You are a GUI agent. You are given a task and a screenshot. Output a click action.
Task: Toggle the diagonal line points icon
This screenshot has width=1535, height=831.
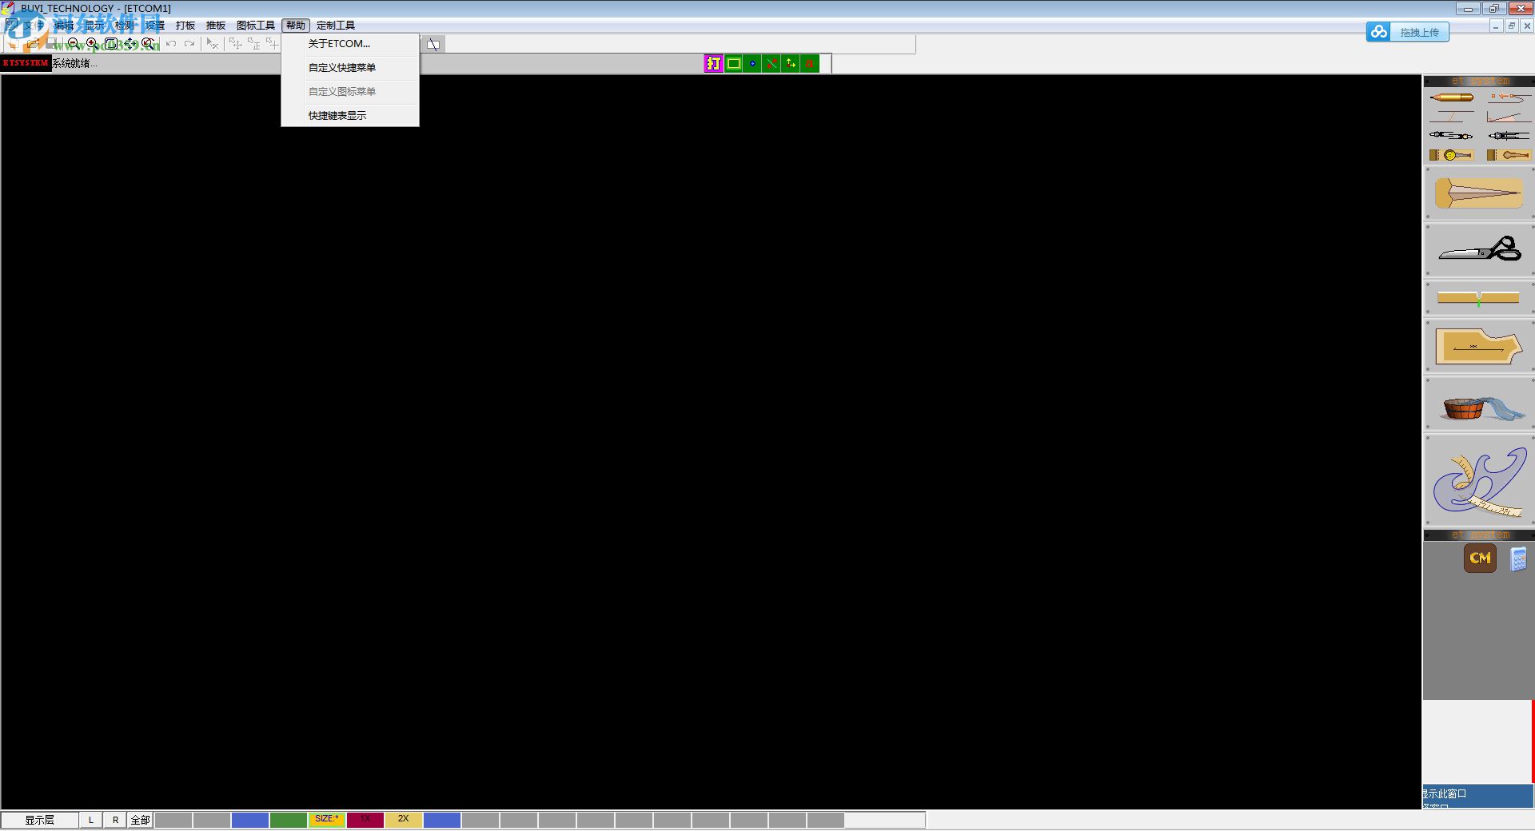point(771,63)
